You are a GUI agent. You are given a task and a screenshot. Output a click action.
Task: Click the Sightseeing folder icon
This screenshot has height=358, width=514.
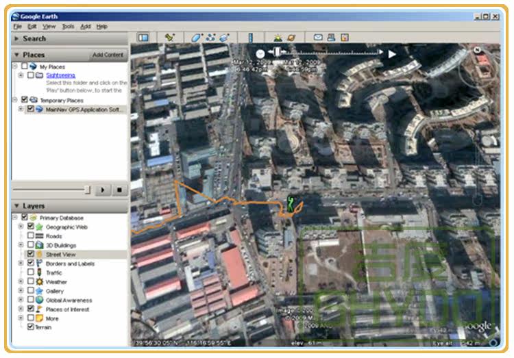pyautogui.click(x=40, y=75)
